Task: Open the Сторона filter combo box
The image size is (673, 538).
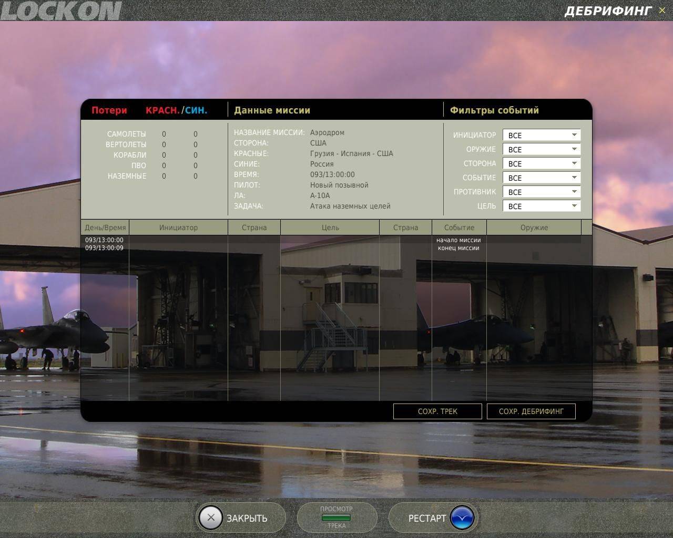Action: 542,164
